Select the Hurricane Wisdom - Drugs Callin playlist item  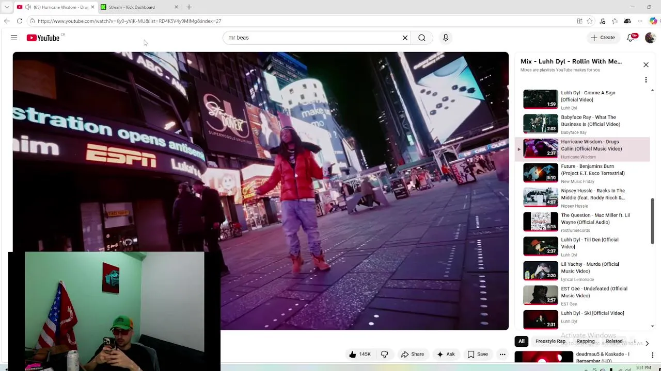583,149
